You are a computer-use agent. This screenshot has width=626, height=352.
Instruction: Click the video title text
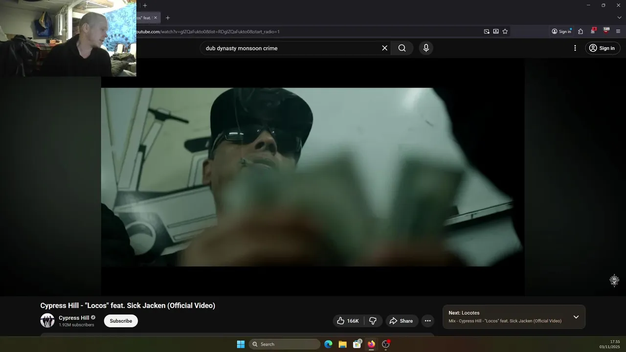(x=128, y=306)
